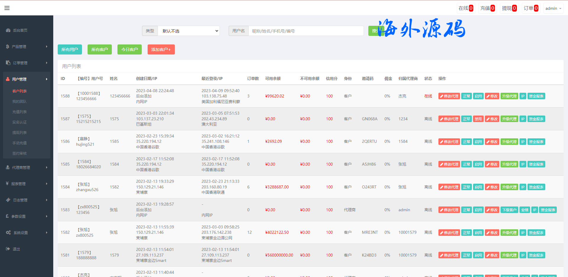The width and height of the screenshot is (568, 277).
Task: Click the 产品管理 bitcoin icon
Action: pos(7,47)
